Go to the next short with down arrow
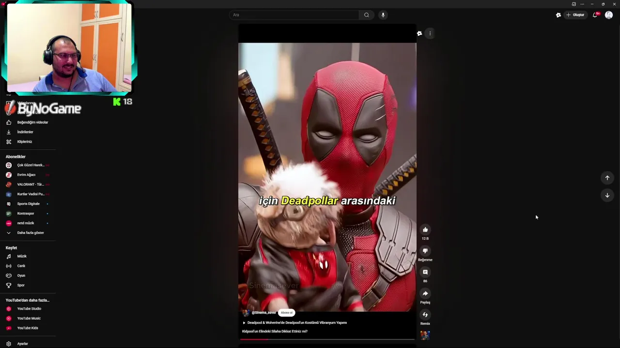This screenshot has width=620, height=348. [x=607, y=195]
